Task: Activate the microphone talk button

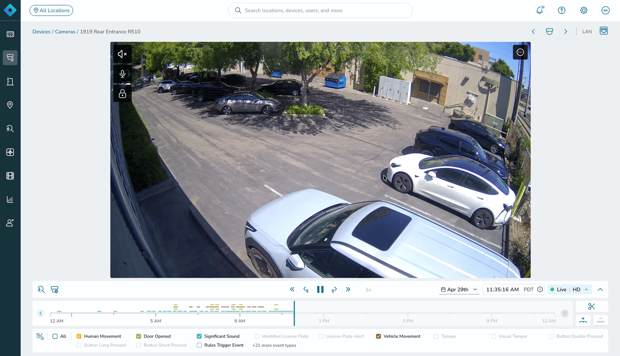Action: coord(122,74)
